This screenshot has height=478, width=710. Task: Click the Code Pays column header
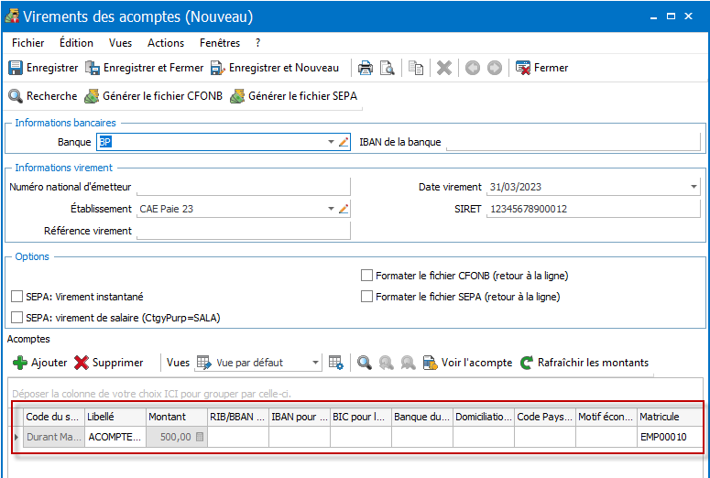click(545, 417)
